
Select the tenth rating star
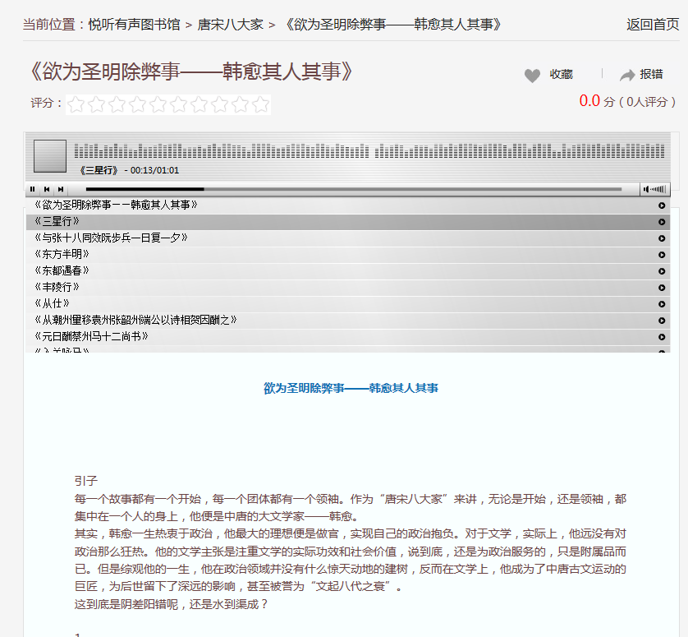(261, 104)
